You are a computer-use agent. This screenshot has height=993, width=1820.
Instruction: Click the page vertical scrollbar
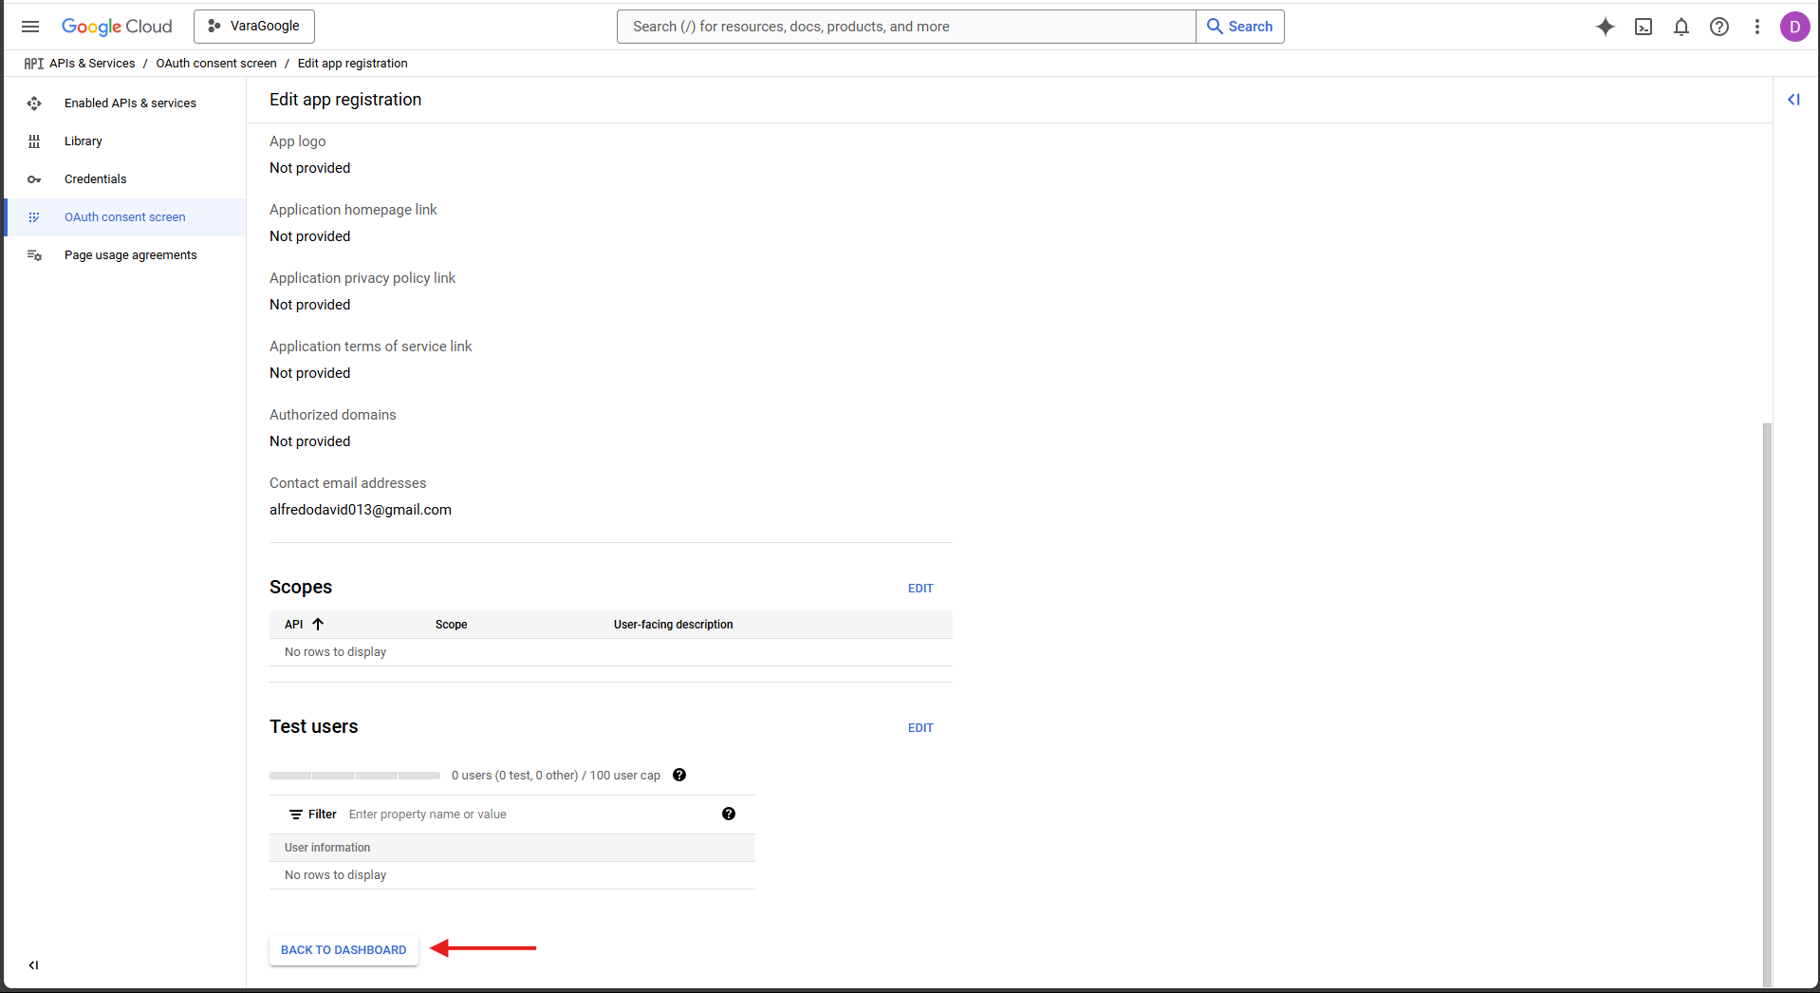(1767, 704)
